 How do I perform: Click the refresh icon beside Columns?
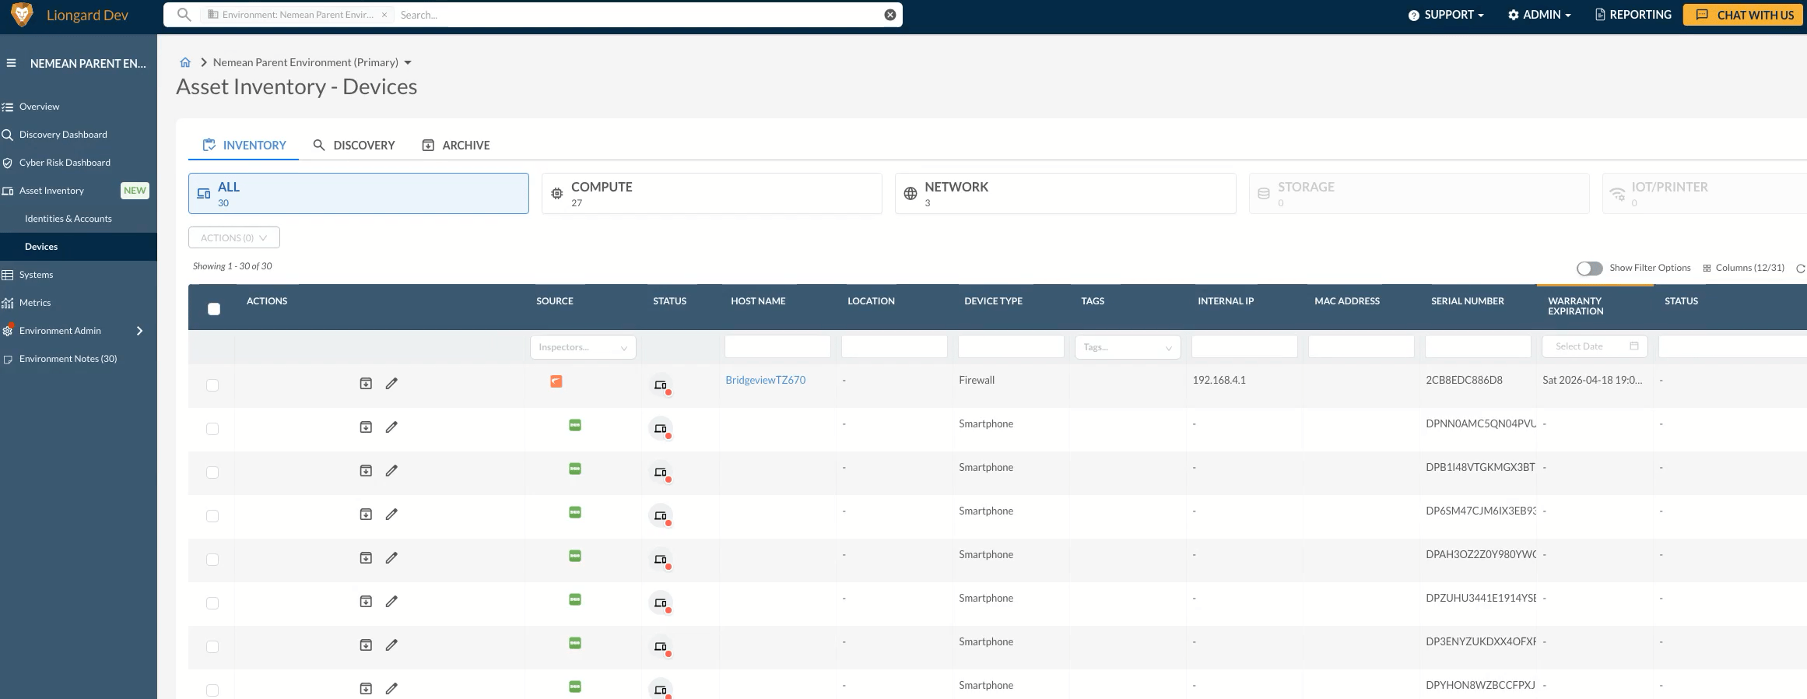(x=1799, y=269)
